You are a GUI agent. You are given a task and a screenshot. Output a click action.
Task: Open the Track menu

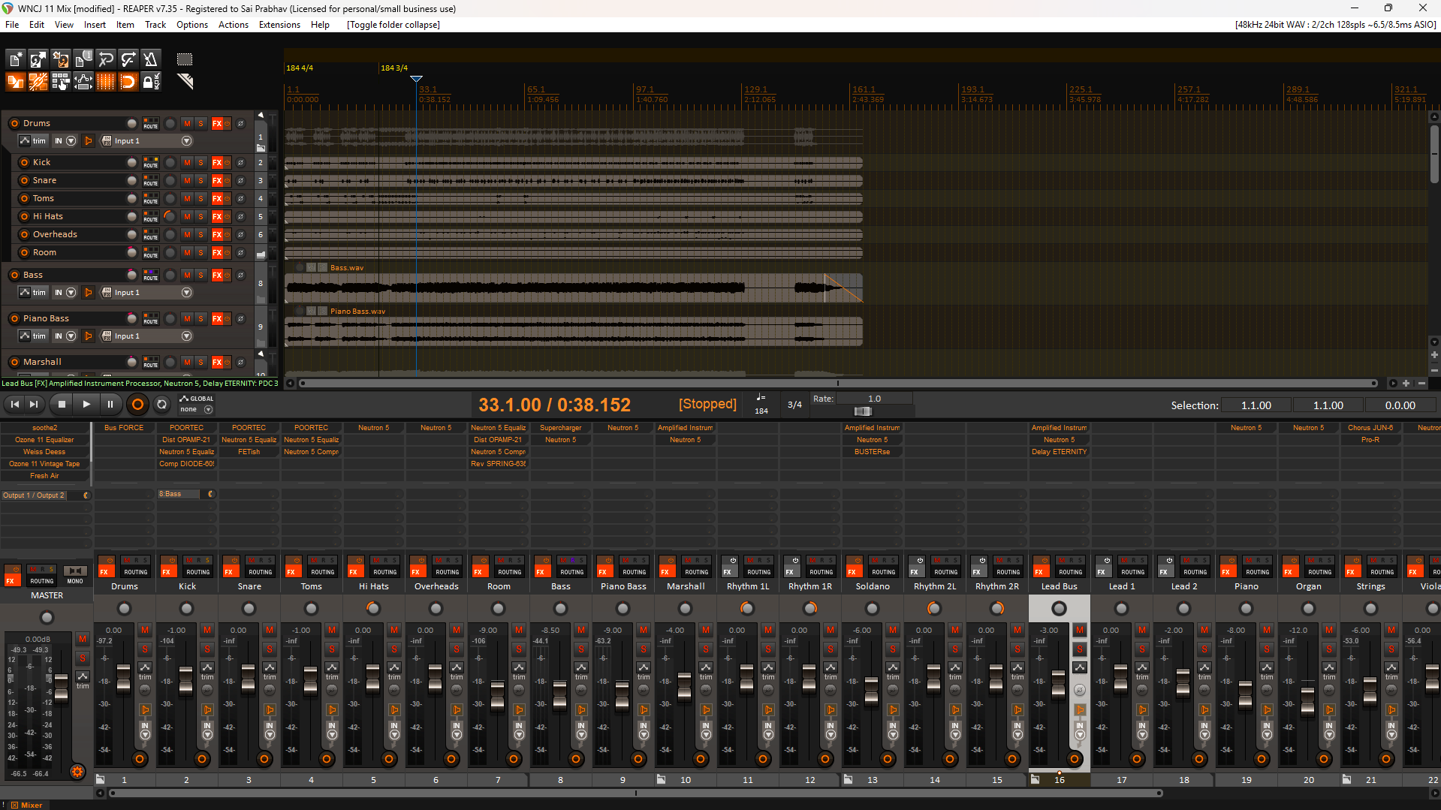155,25
